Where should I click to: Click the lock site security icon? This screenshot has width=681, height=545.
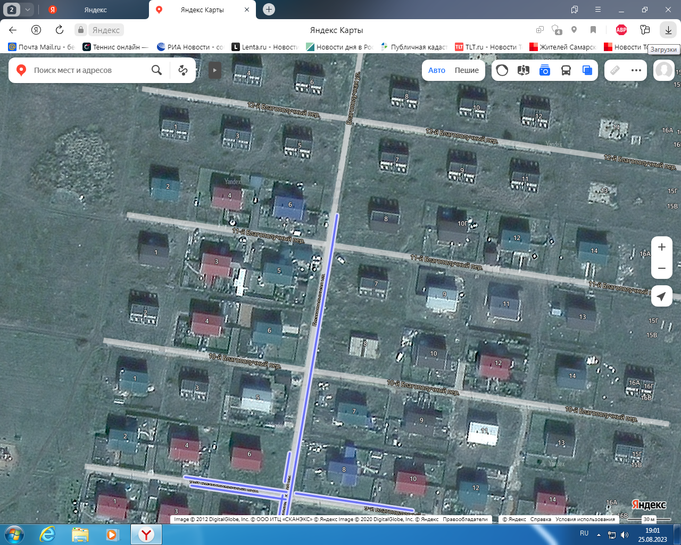(80, 30)
